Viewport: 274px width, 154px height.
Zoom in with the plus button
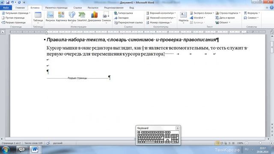point(271,143)
